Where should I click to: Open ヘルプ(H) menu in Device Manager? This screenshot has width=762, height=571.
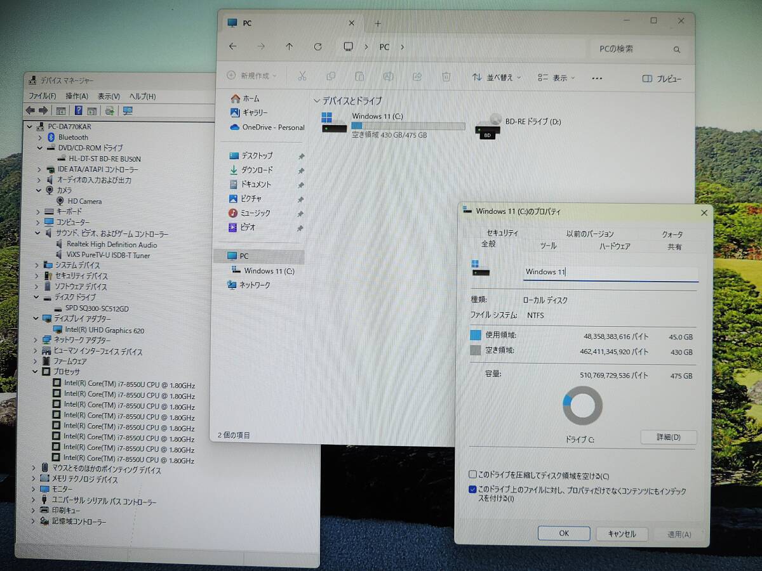click(x=142, y=96)
